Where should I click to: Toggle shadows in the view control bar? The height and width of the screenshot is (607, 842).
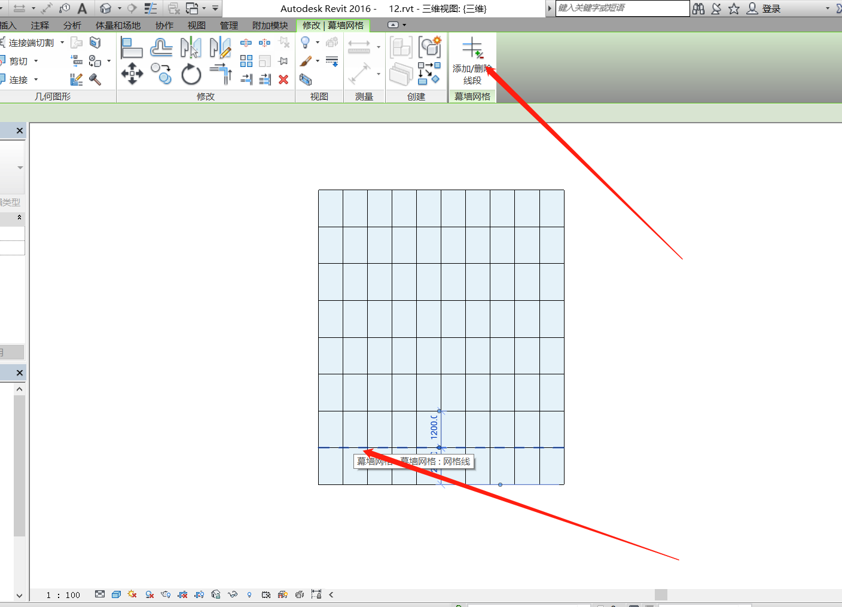pyautogui.click(x=150, y=594)
